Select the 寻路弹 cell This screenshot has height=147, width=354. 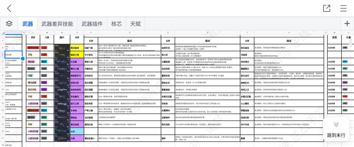pyautogui.click(x=247, y=55)
